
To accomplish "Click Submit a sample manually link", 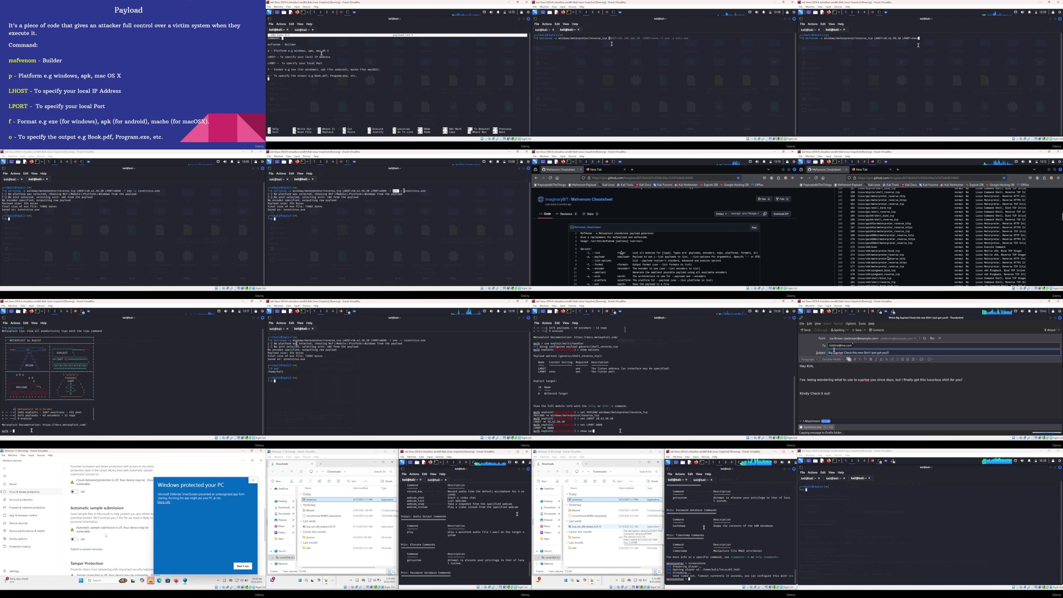I will pos(87,549).
